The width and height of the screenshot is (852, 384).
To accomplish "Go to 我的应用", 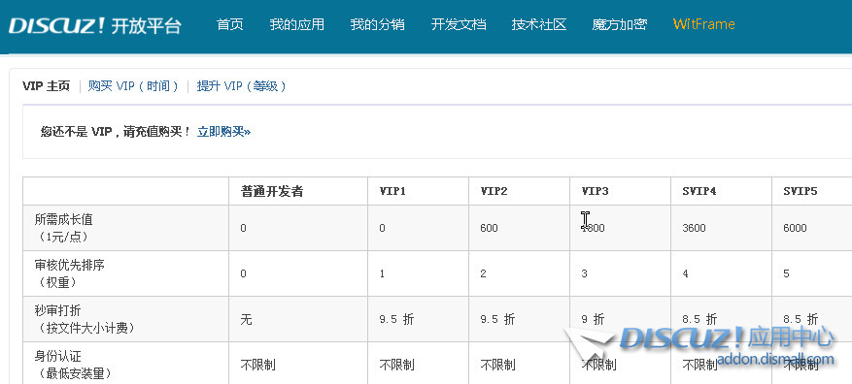I will [296, 24].
